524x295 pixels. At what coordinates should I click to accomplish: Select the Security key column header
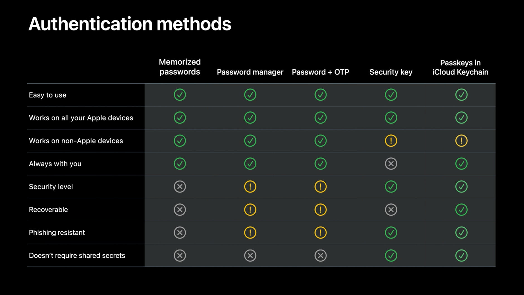(391, 72)
